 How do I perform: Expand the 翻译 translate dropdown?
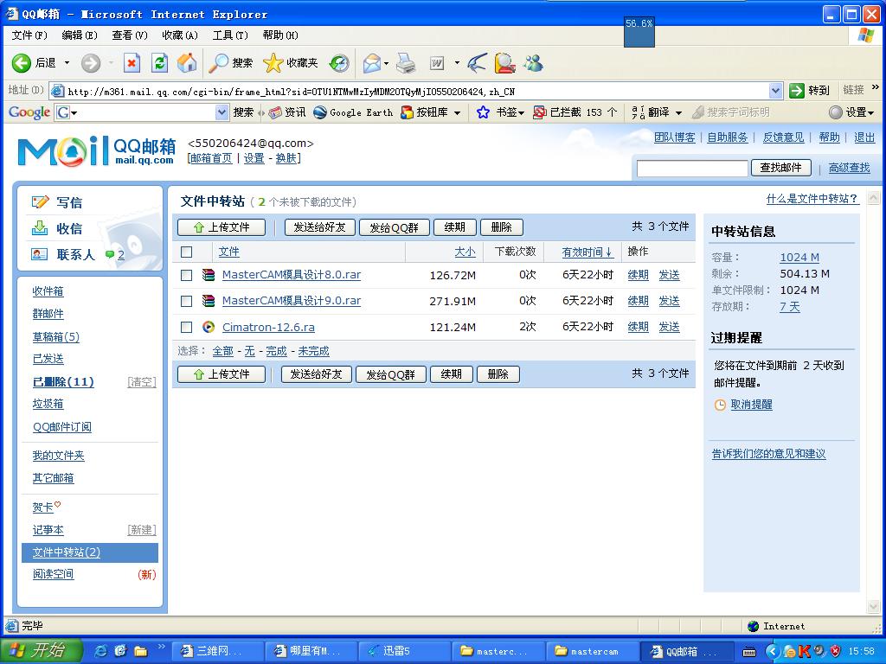click(678, 112)
